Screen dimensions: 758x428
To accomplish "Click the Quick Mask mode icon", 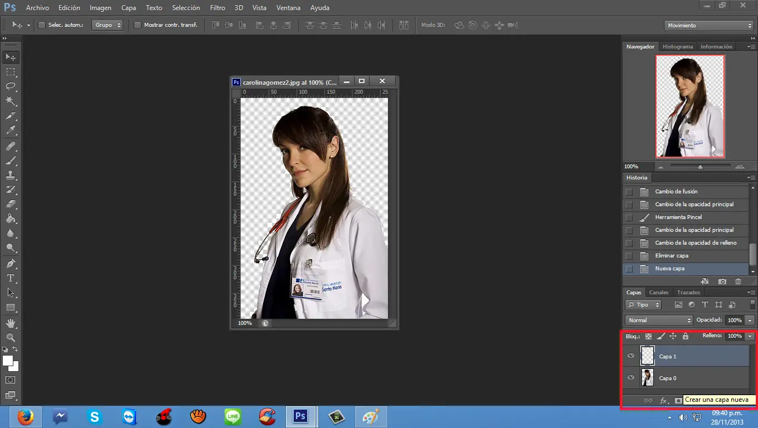I will (11, 380).
